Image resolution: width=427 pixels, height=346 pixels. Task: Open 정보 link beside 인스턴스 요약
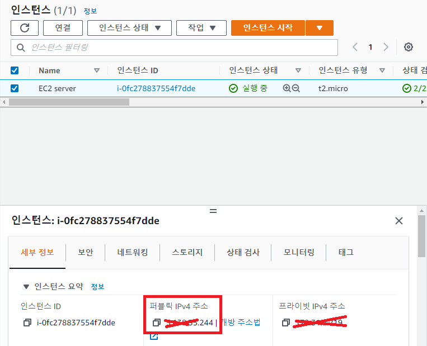(97, 286)
